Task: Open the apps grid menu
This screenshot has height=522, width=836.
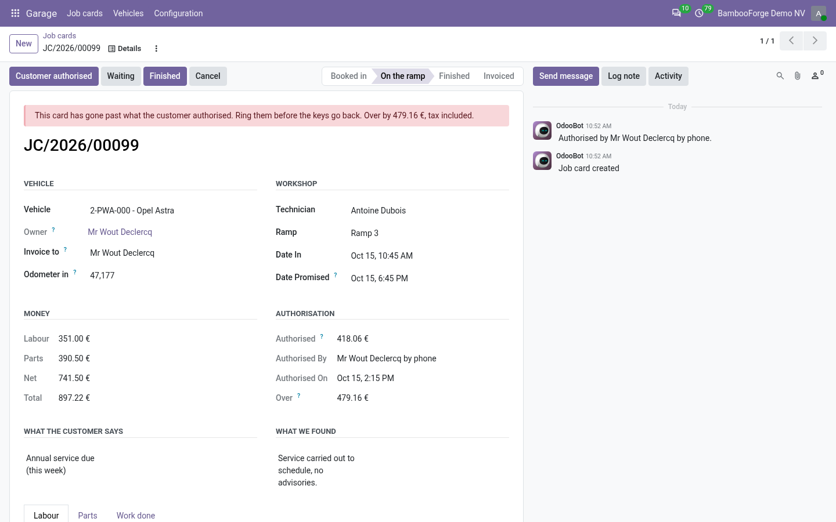Action: coord(16,13)
